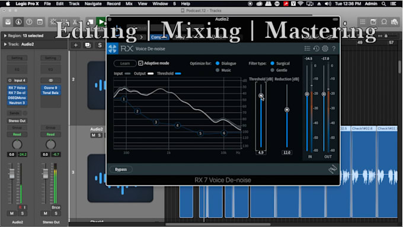Open Logic Quick Help button
The height and width of the screenshot is (227, 403).
click(29, 22)
